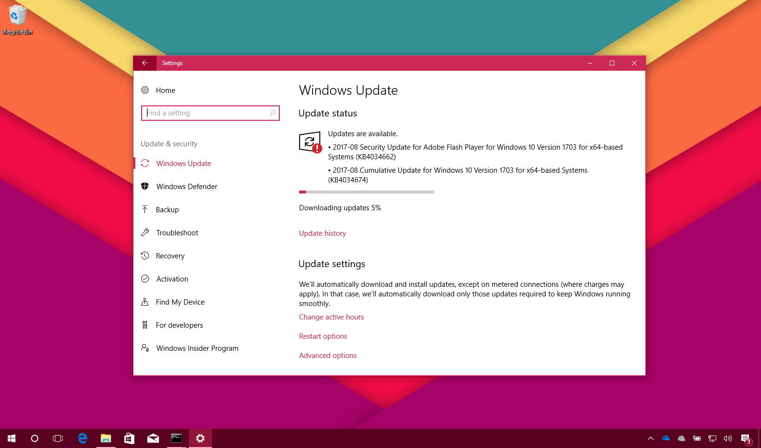
Task: Click the Backup upload arrow icon
Action: click(144, 209)
